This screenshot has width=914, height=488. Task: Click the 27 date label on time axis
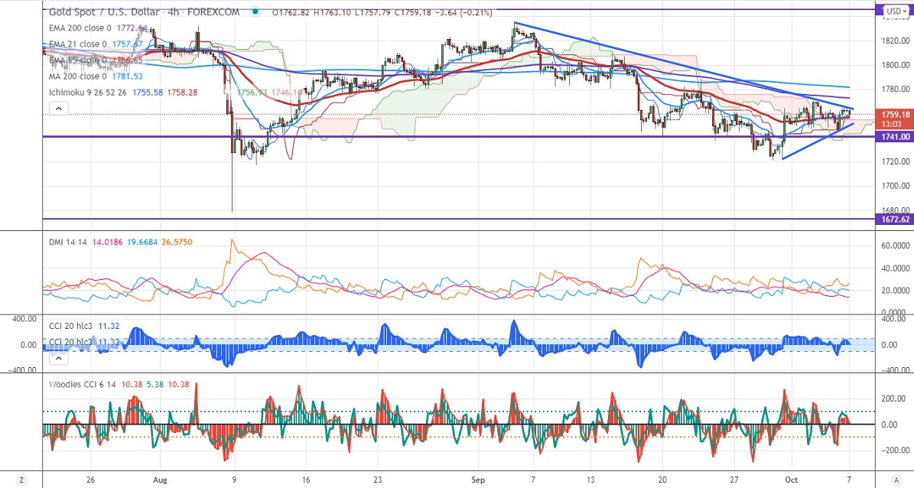734,480
